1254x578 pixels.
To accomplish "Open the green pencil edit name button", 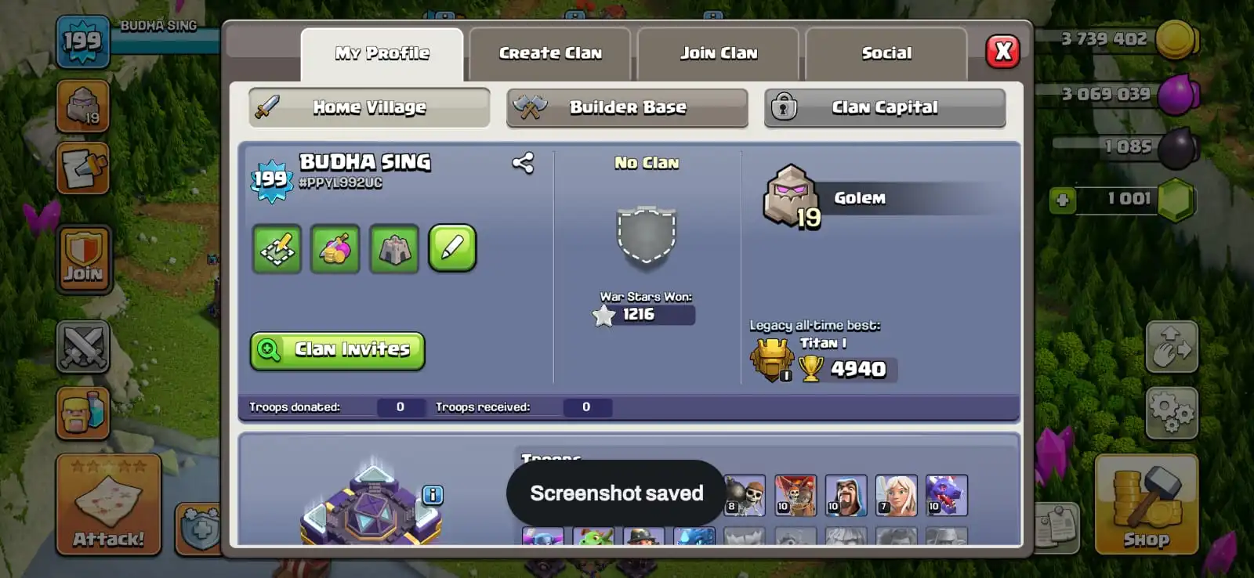I will (x=452, y=248).
